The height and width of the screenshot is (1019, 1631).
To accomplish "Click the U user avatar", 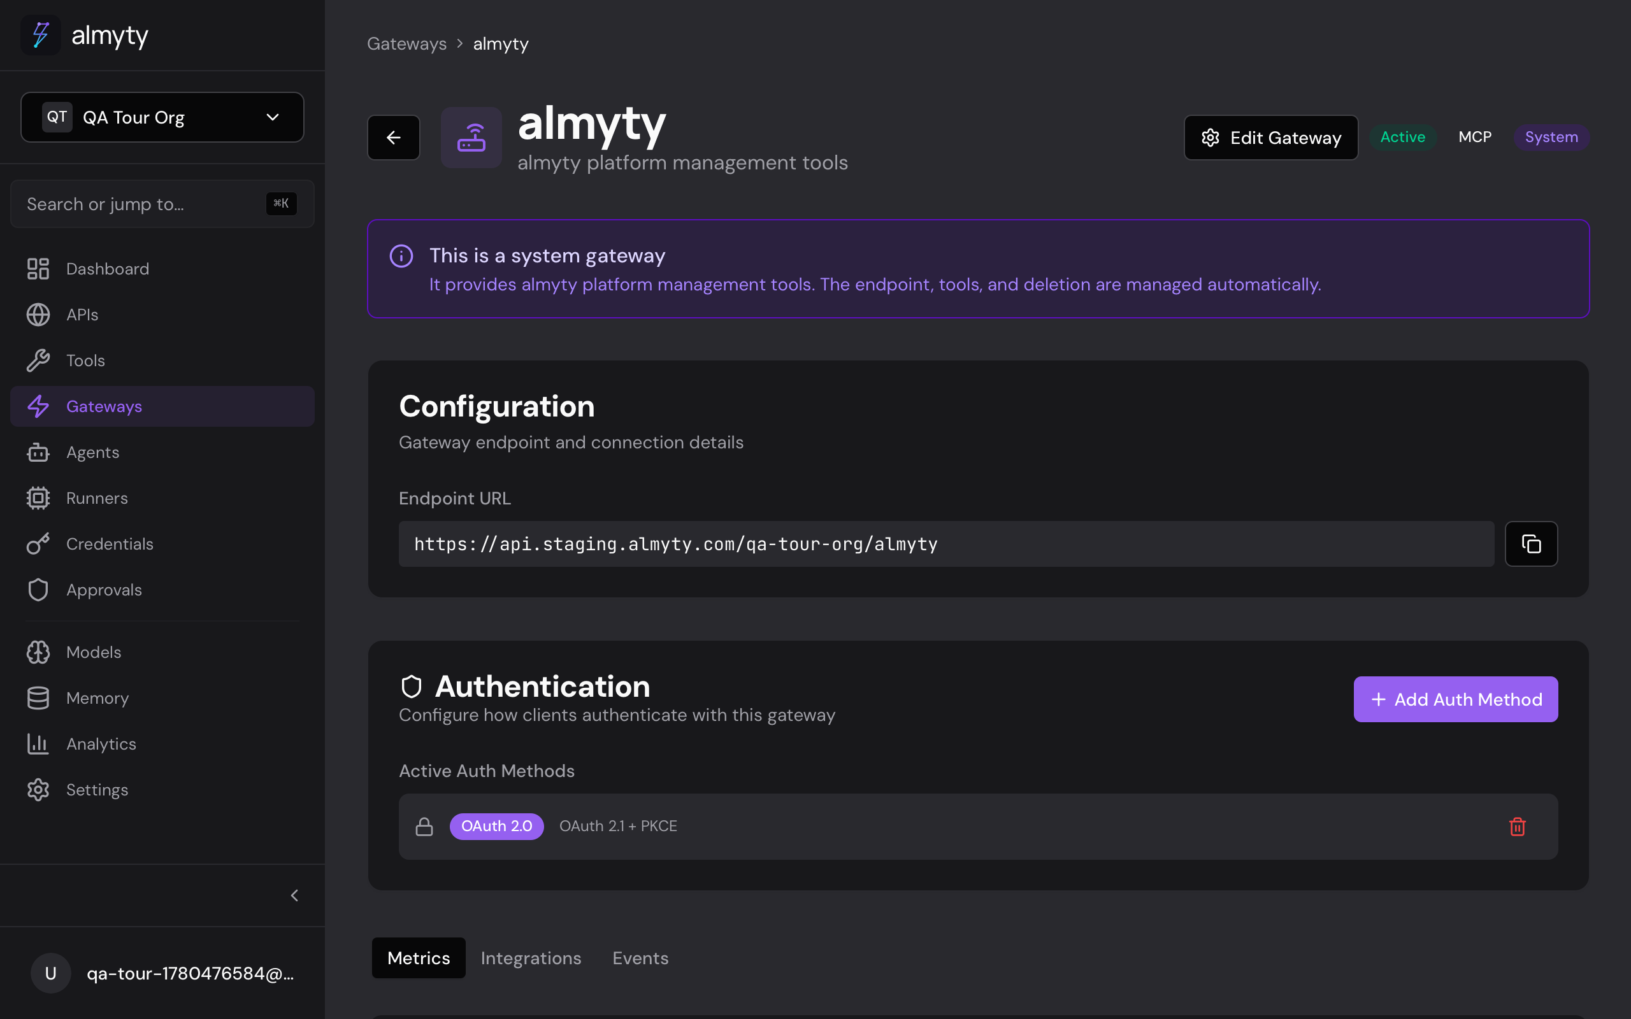I will pyautogui.click(x=50, y=973).
